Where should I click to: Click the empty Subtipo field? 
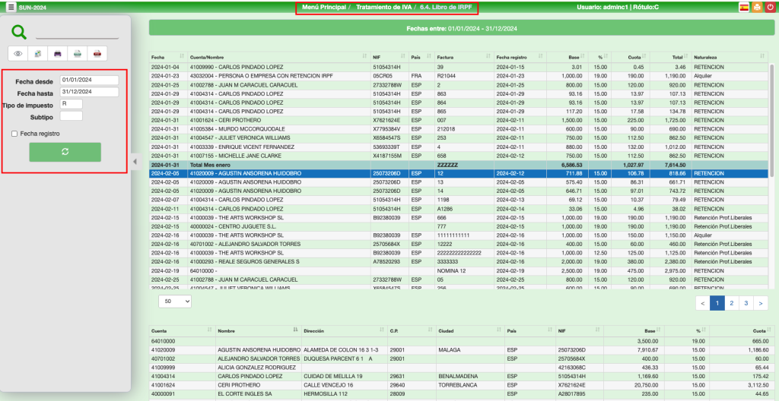[x=71, y=115]
